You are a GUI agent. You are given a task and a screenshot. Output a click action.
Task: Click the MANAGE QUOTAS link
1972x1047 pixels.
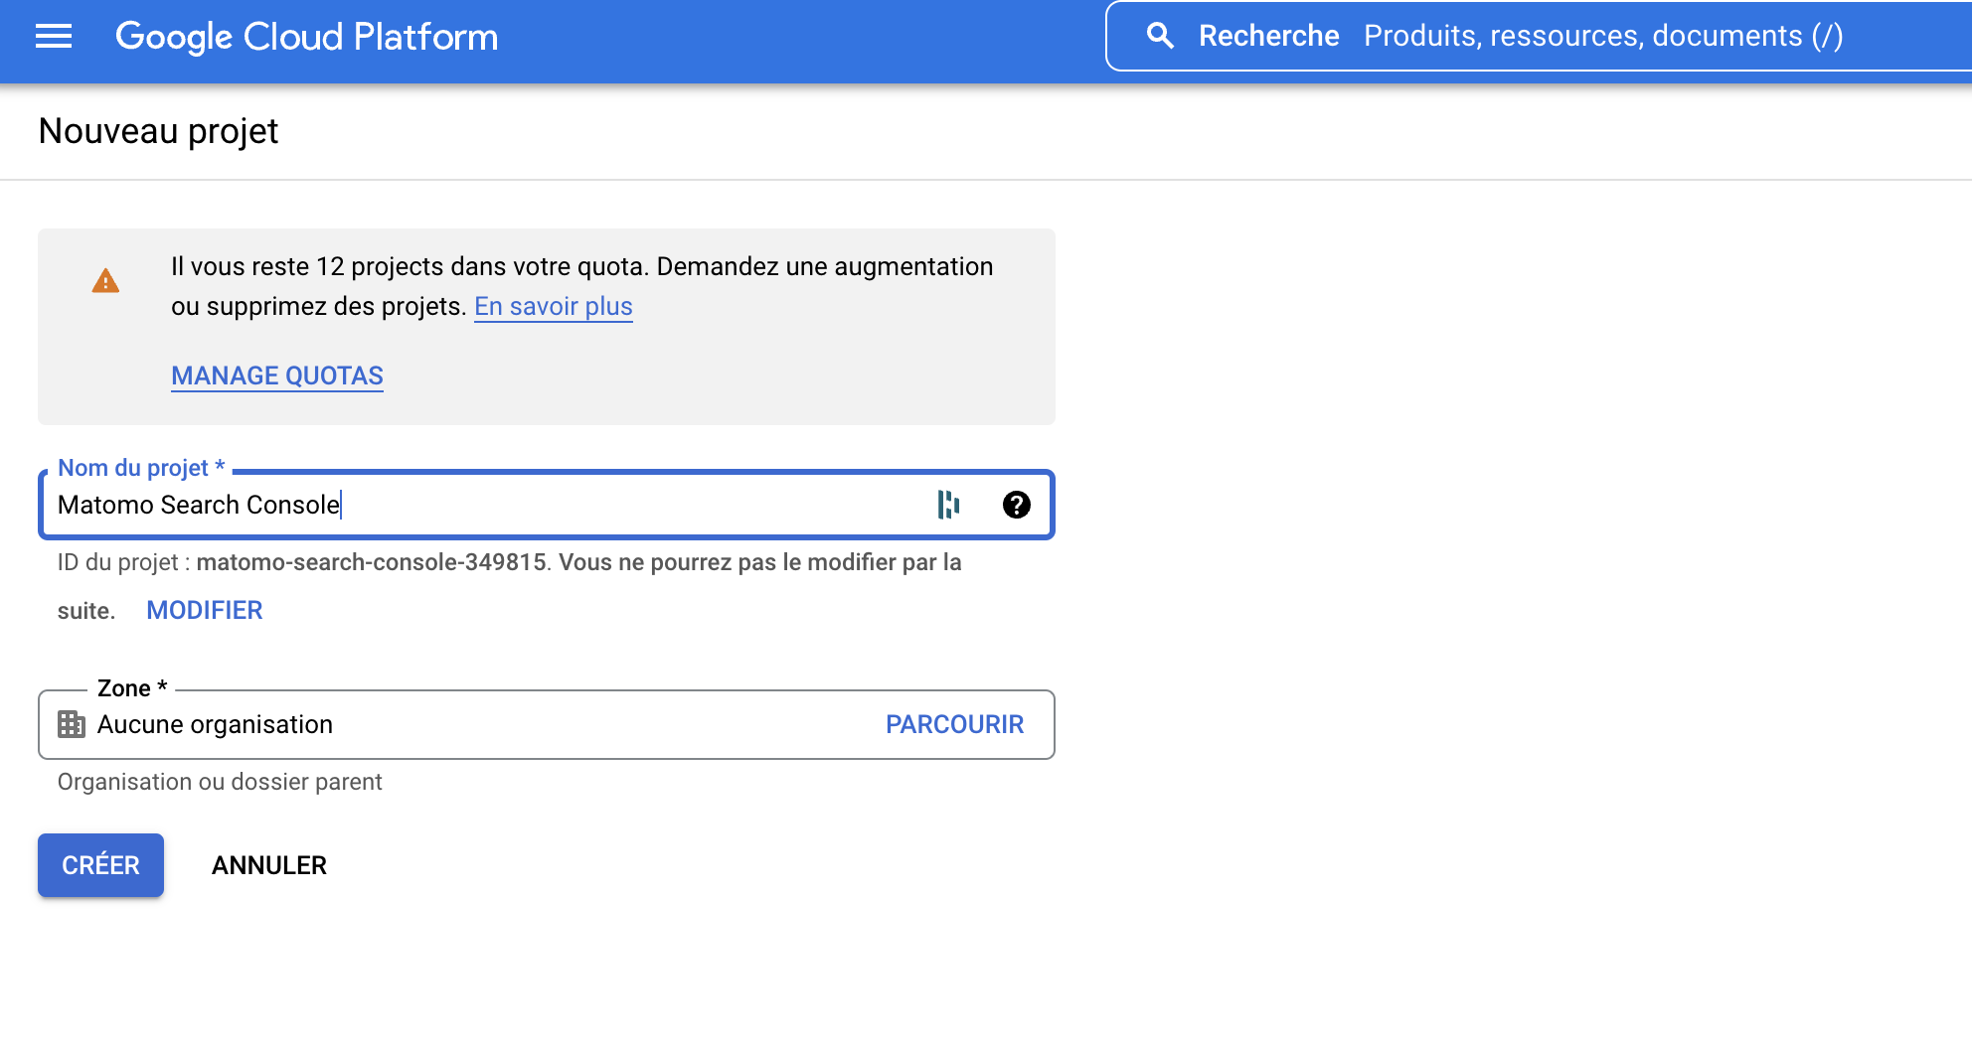coord(276,375)
